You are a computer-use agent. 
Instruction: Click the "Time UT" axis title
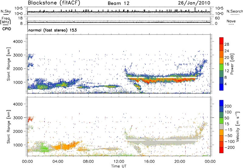(x=119, y=166)
